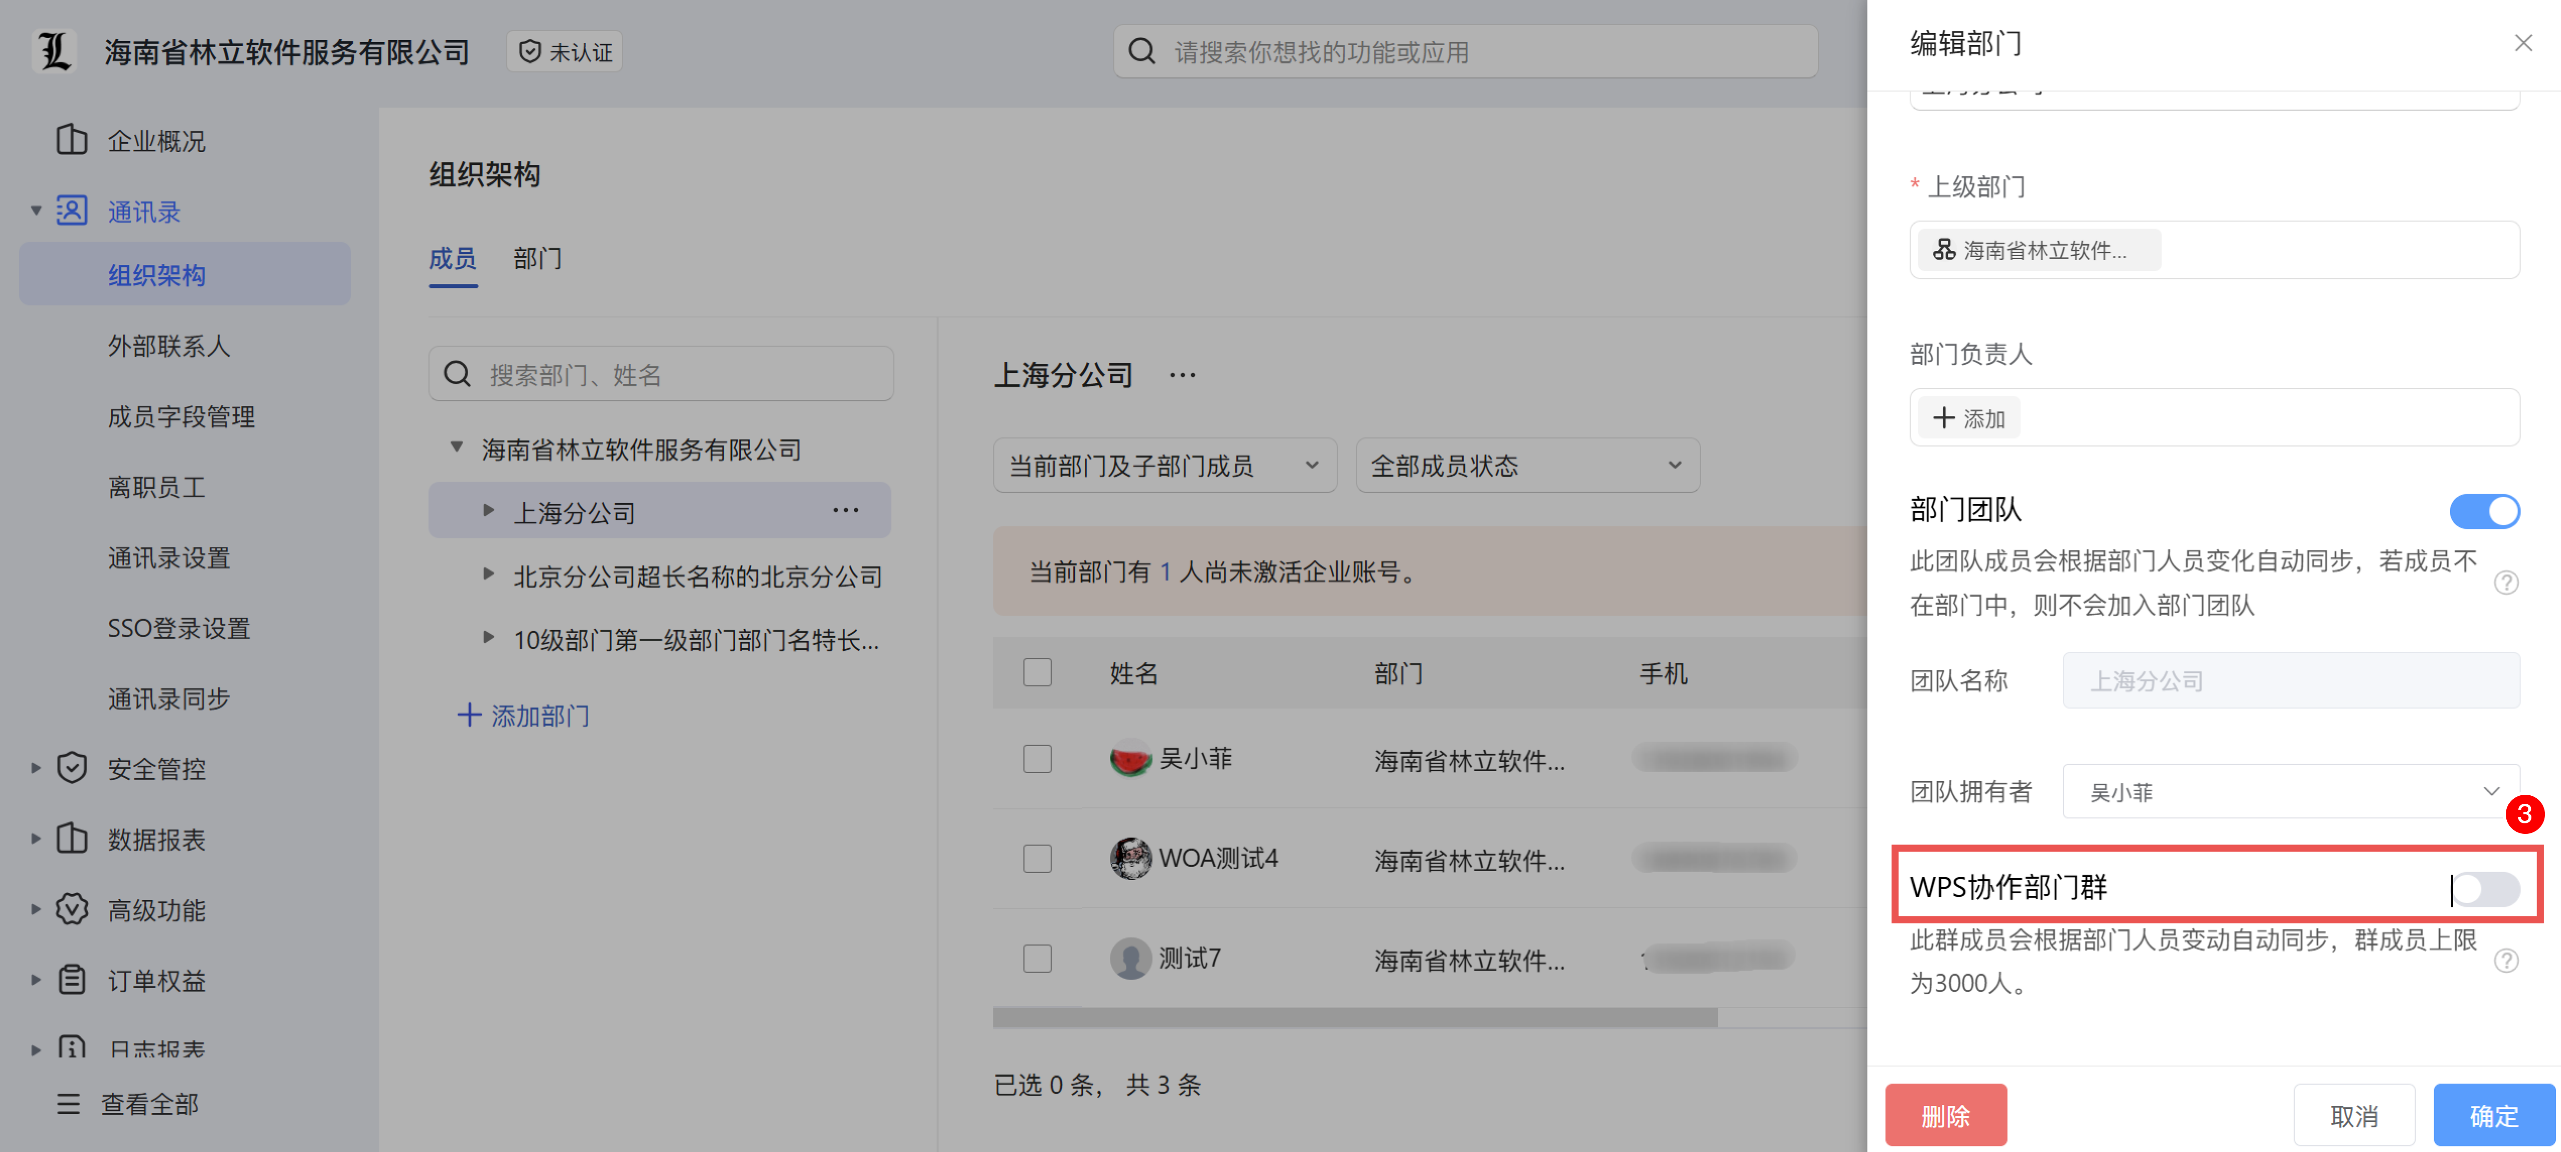Click the help icon beside WPS协作部门群 description
The width and height of the screenshot is (2561, 1152).
click(2505, 960)
